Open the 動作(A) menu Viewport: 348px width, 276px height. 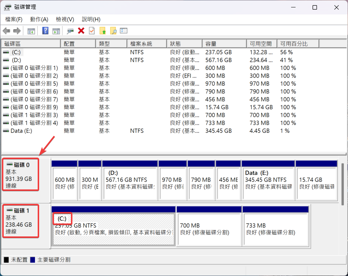39,19
